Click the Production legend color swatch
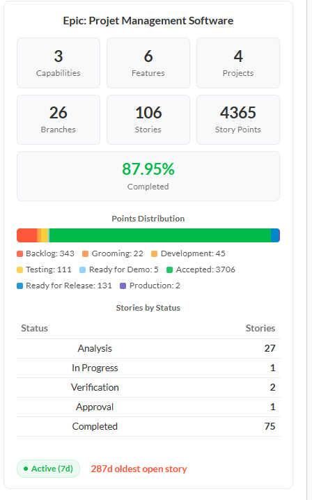The image size is (312, 500). [123, 286]
